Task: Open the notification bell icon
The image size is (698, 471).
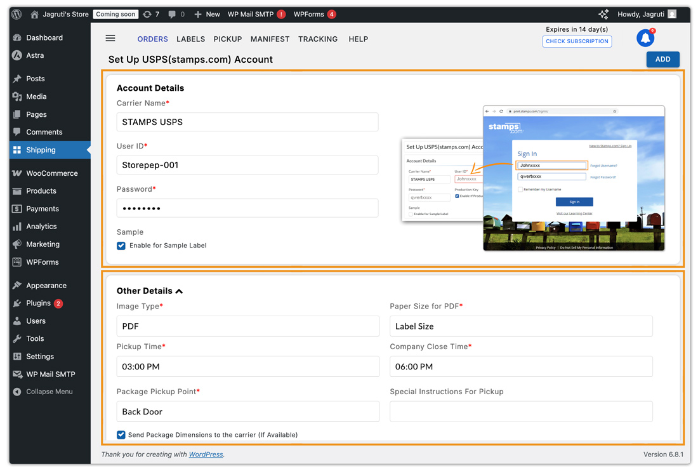Action: [645, 38]
